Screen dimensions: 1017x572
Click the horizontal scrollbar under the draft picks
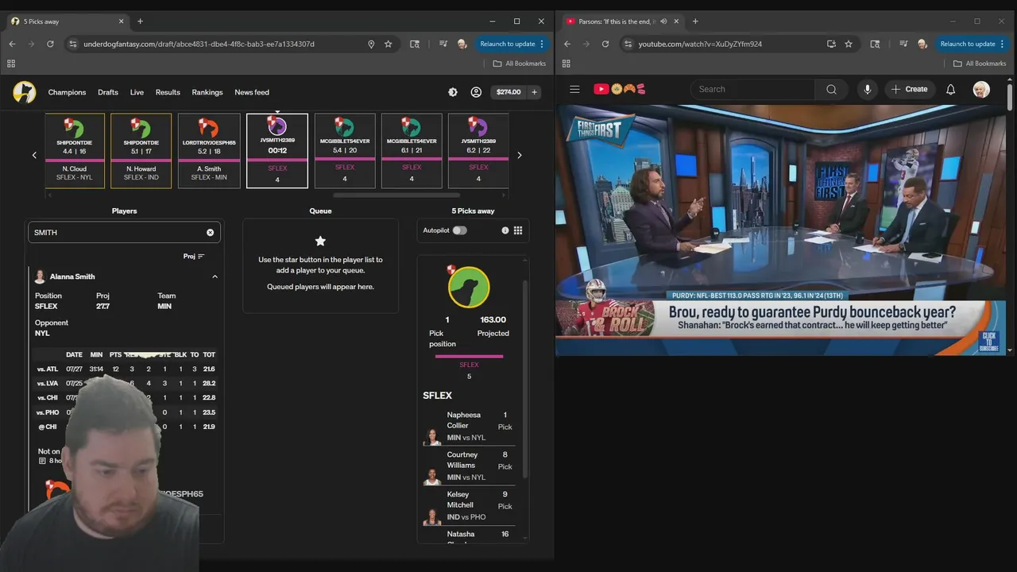pos(396,195)
